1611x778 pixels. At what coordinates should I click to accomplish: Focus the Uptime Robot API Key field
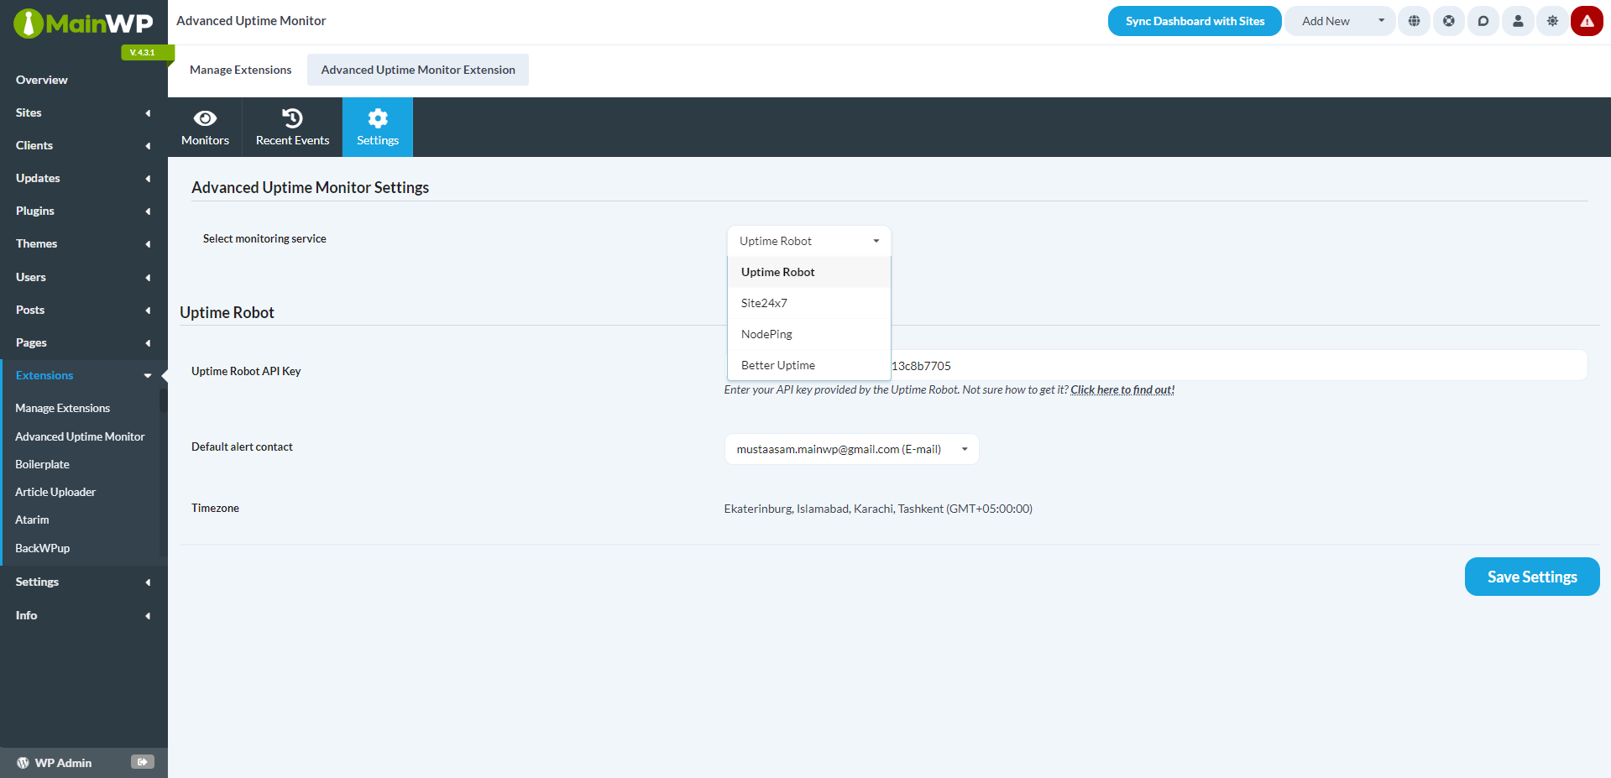(1156, 366)
